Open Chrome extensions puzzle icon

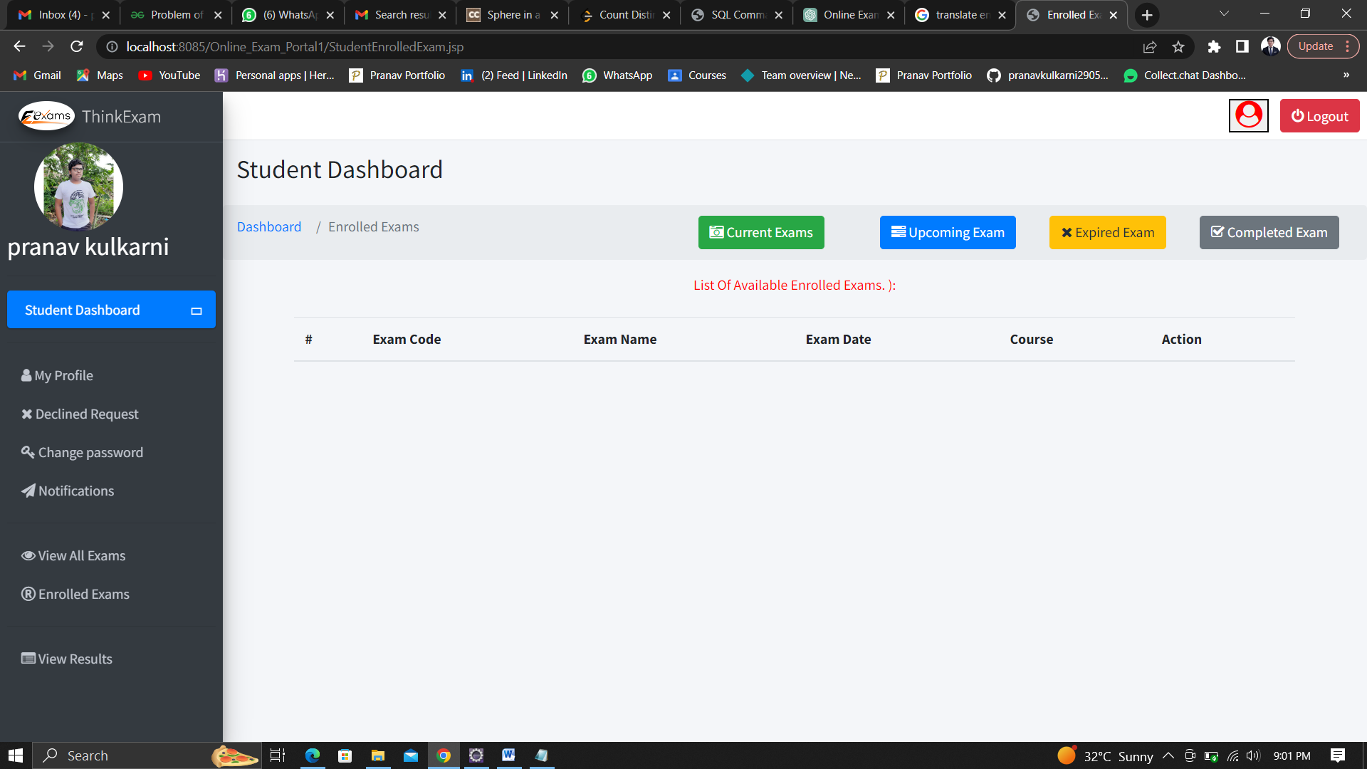coord(1214,47)
